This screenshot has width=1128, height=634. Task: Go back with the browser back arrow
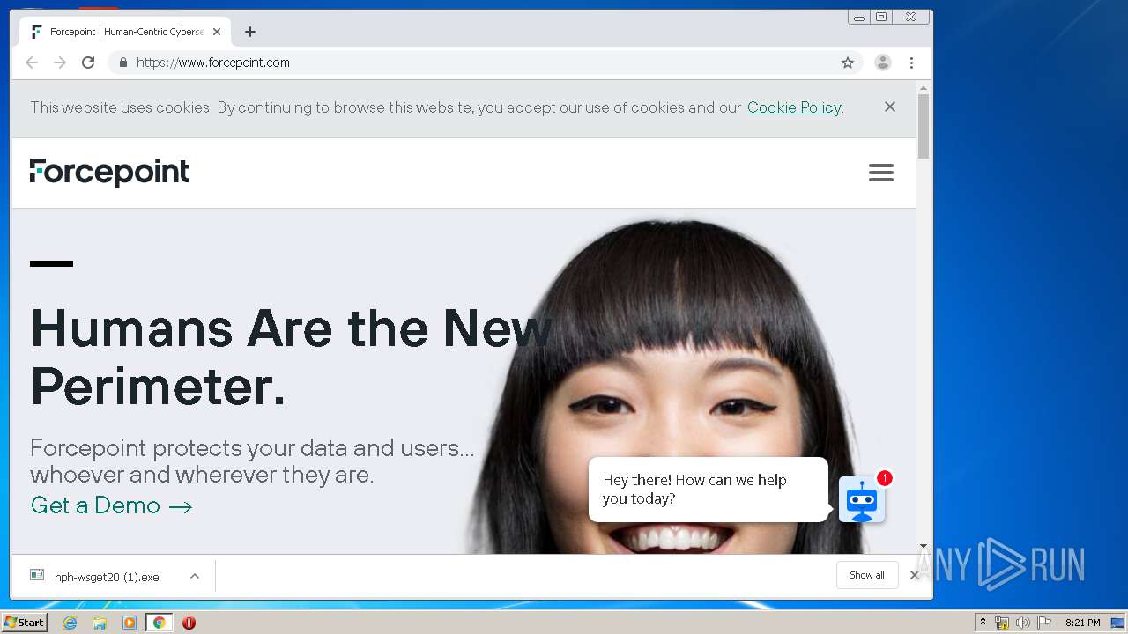click(x=32, y=63)
